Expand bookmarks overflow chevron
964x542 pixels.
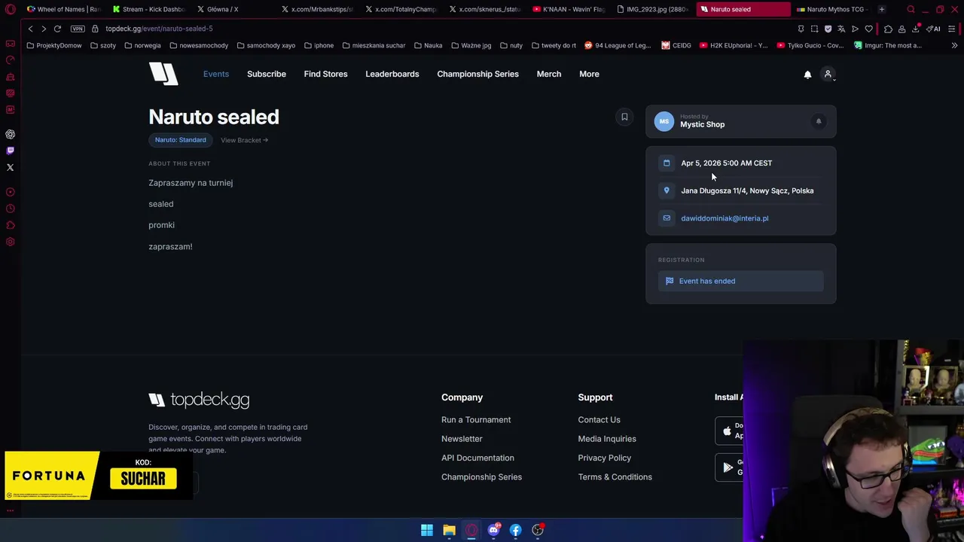tap(954, 45)
